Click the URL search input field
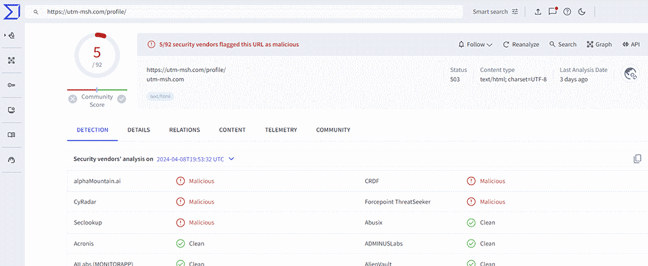This screenshot has height=266, width=648. coord(244,12)
